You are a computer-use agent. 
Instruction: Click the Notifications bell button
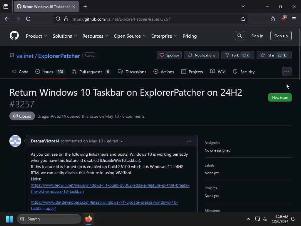tap(201, 55)
